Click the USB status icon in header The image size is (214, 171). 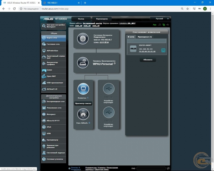pyautogui.click(x=168, y=25)
